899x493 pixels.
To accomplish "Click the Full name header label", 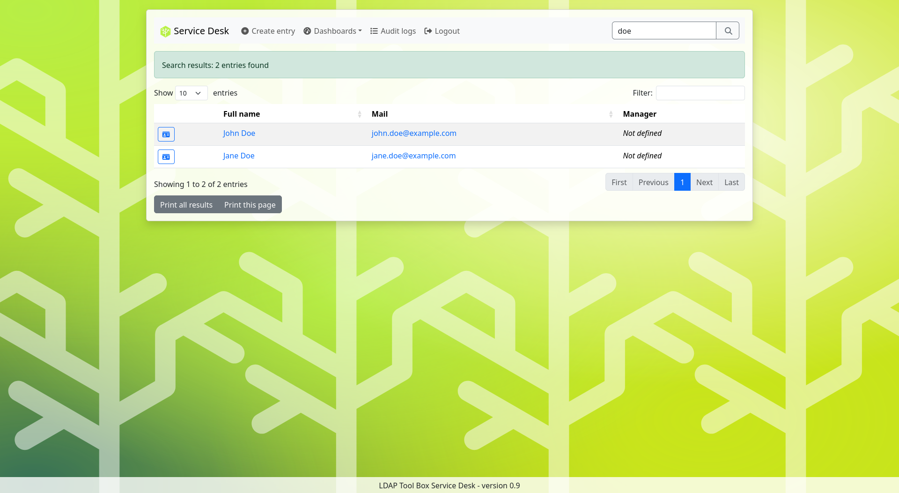I will pyautogui.click(x=242, y=114).
